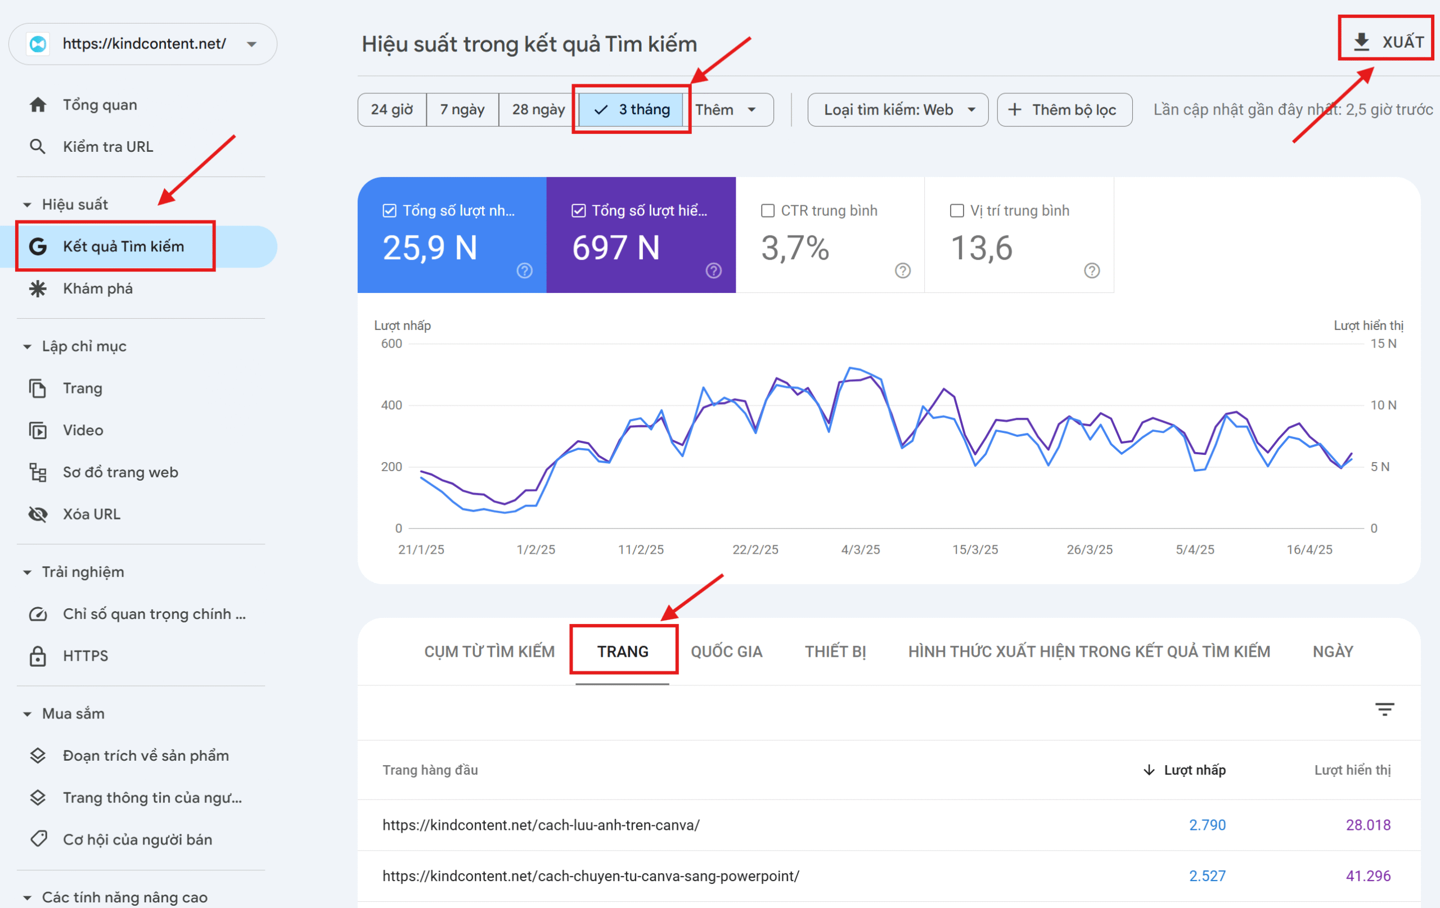The image size is (1440, 908).
Task: Click the Tổng quan home icon
Action: pos(38,105)
